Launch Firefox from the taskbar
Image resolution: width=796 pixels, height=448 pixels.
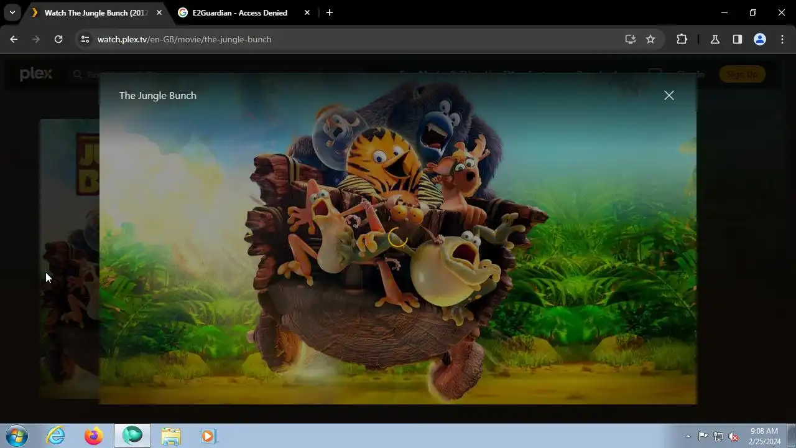coord(94,436)
